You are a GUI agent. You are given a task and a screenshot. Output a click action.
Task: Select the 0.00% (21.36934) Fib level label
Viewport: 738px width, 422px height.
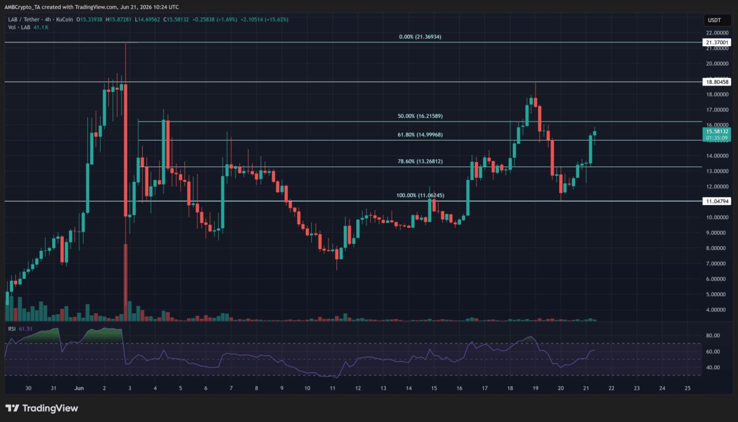point(420,37)
